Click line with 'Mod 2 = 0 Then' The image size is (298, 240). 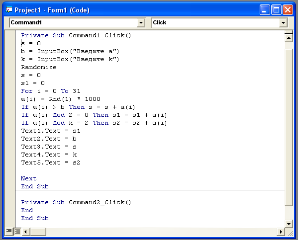tap(94, 115)
